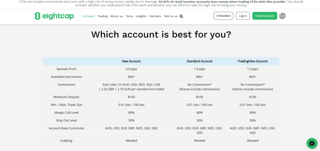
Task: Open the Tools menu
Action: coord(129,16)
